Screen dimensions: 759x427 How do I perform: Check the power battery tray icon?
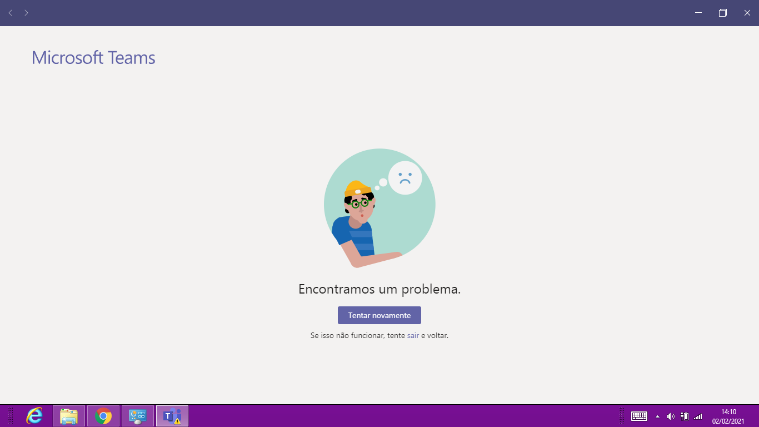pos(685,416)
